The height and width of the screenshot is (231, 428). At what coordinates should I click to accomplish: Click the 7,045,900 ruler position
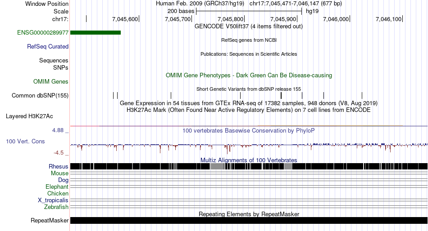point(283,19)
